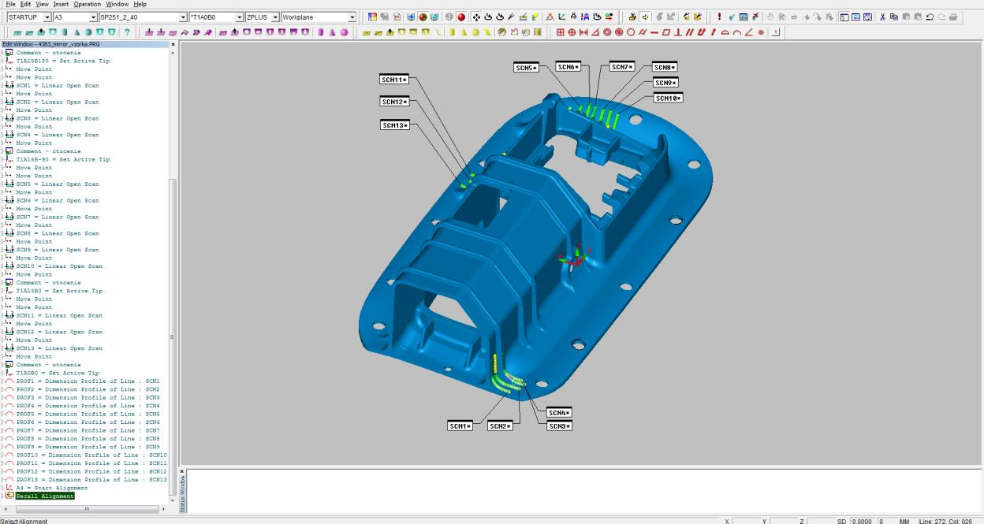Select 'SCN1 = Linear Open Scan' row
984x524 pixels.
(x=58, y=85)
